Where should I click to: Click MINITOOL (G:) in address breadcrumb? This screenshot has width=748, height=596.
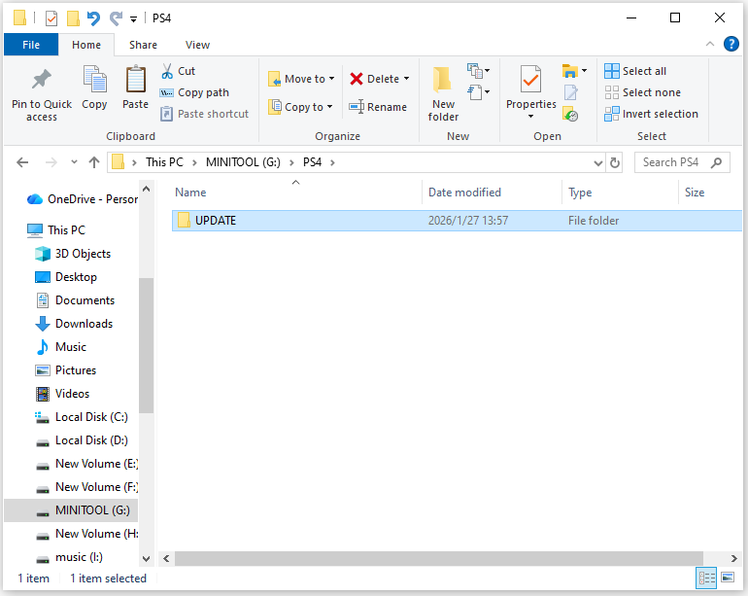pyautogui.click(x=243, y=162)
